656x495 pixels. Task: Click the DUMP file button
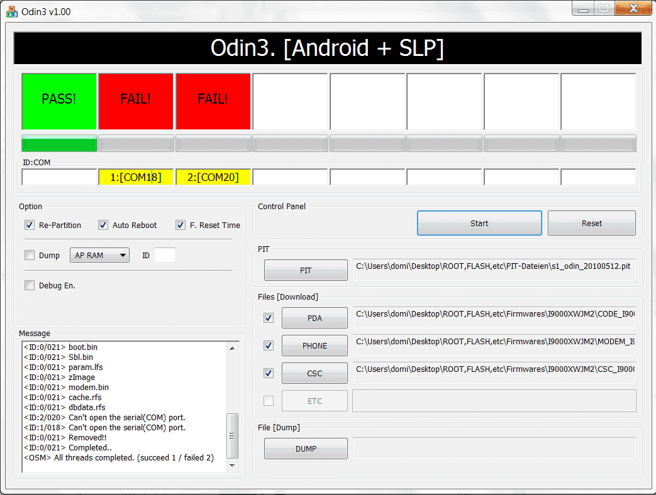[306, 449]
